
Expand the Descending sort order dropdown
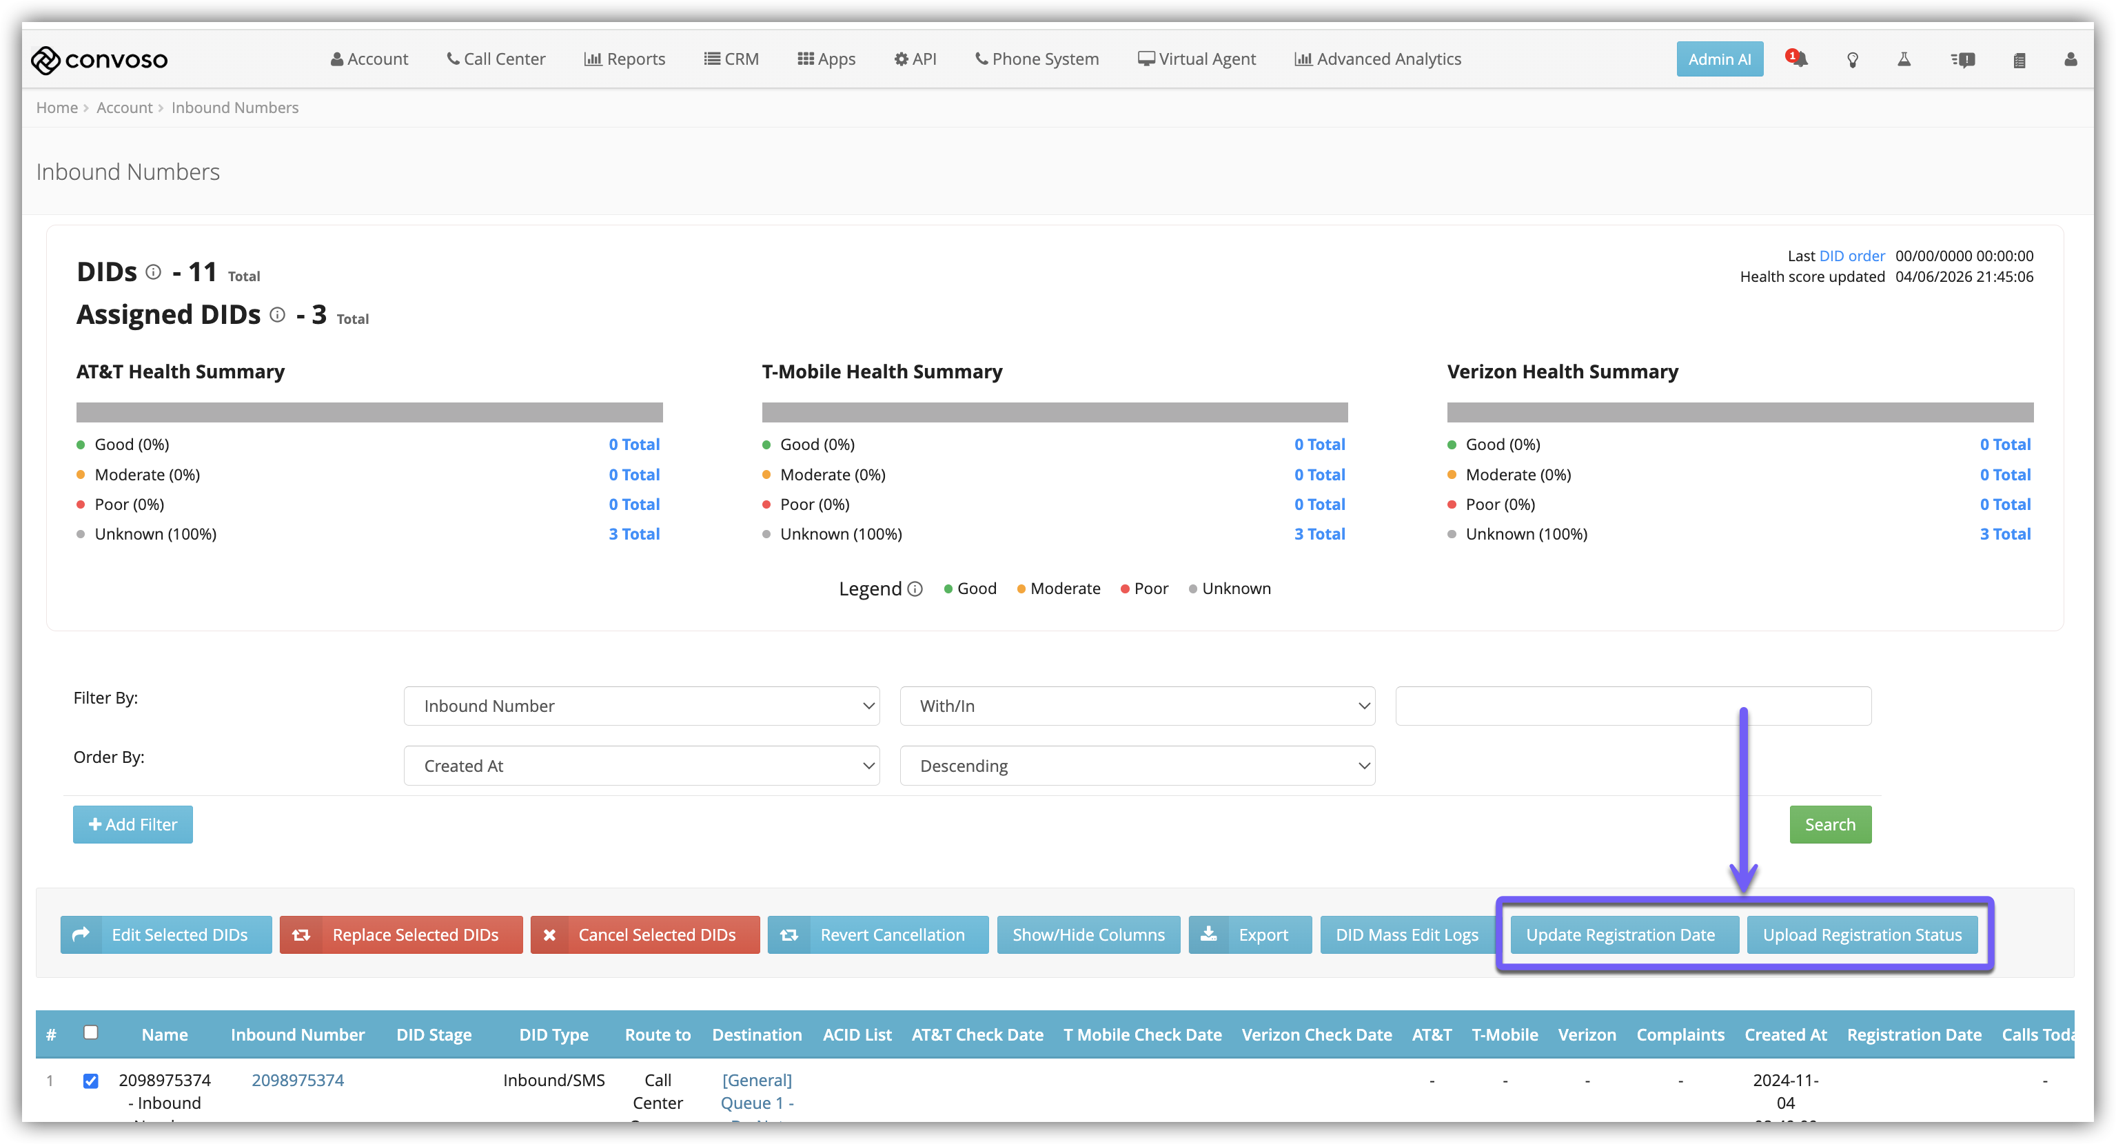coord(1137,766)
